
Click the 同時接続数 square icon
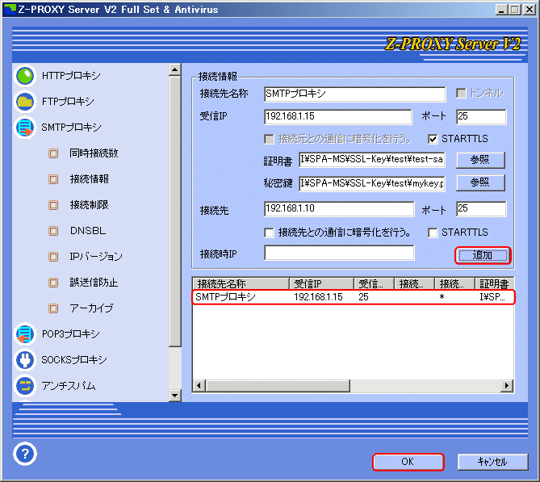[53, 153]
